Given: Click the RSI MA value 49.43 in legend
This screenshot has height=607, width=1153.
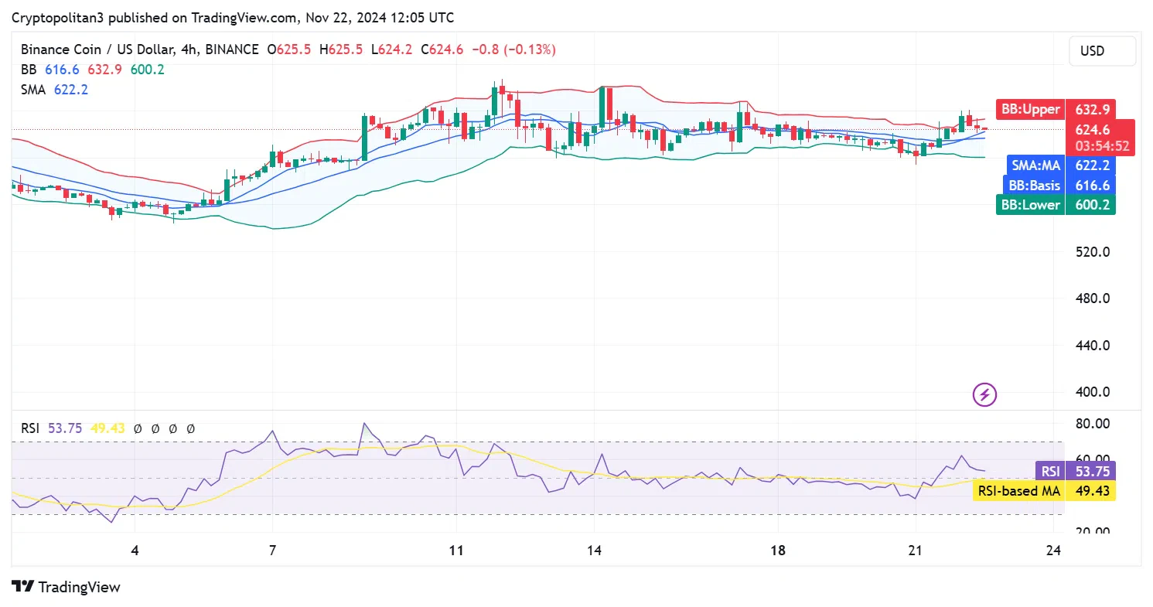Looking at the screenshot, I should coord(108,428).
